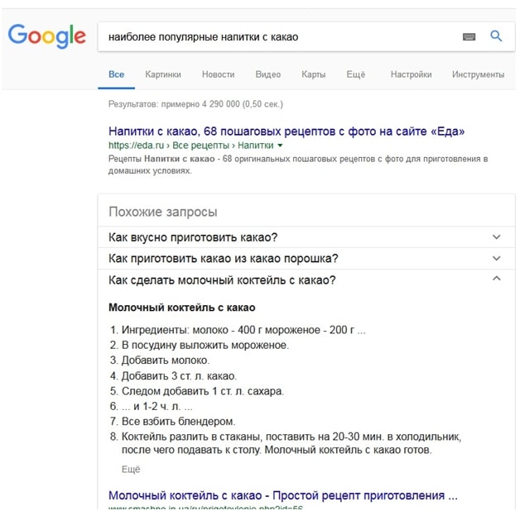
Task: Open the Карты tab
Action: tap(314, 74)
